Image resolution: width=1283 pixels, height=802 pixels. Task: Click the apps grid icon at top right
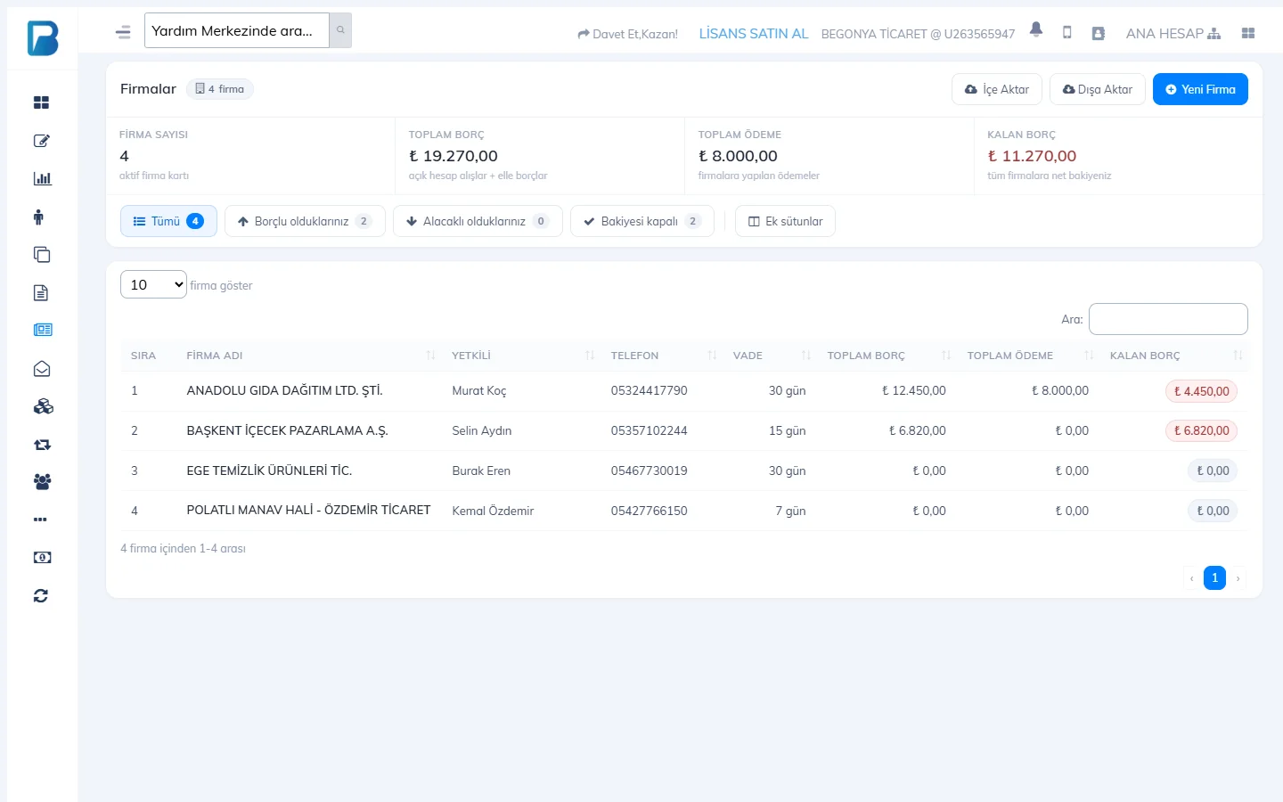coord(1248,33)
